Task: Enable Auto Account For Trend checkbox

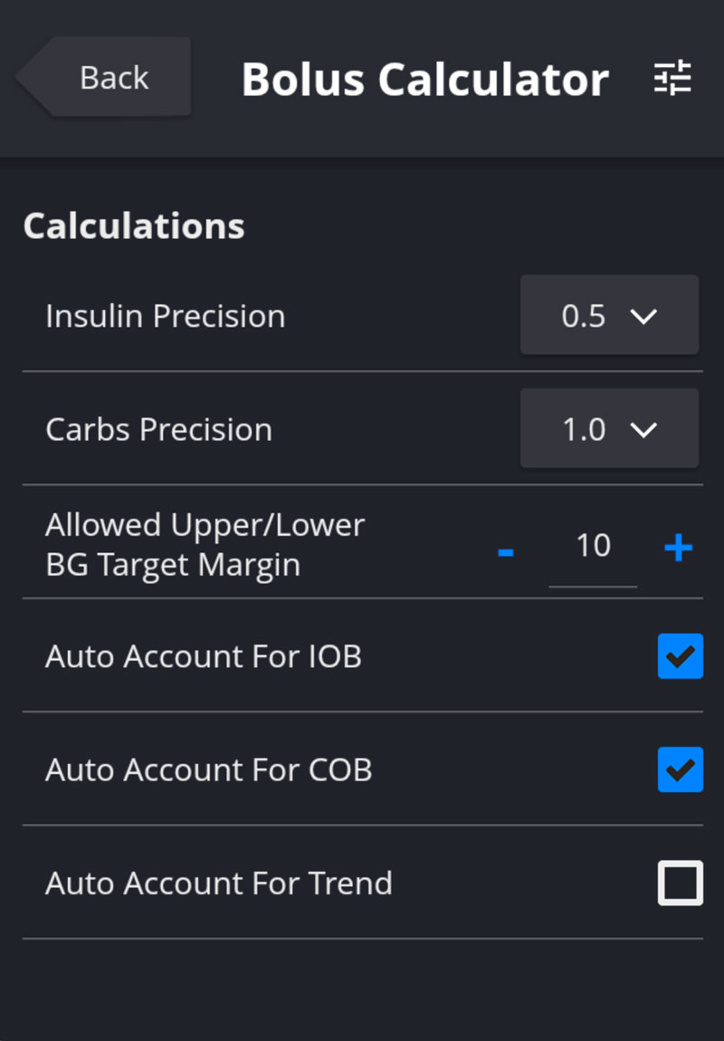Action: pyautogui.click(x=680, y=883)
